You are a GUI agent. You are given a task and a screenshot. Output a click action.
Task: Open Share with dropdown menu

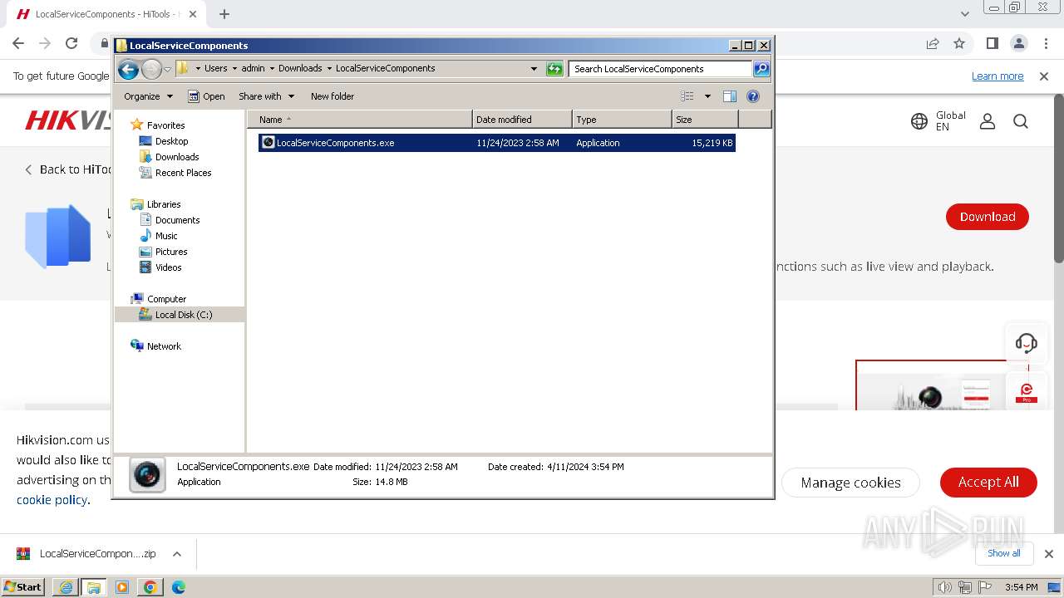[x=266, y=96]
